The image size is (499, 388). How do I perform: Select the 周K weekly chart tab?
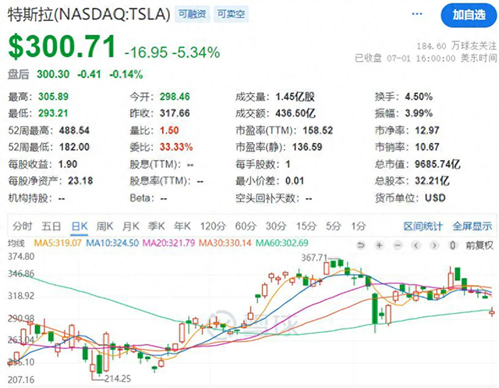click(104, 226)
